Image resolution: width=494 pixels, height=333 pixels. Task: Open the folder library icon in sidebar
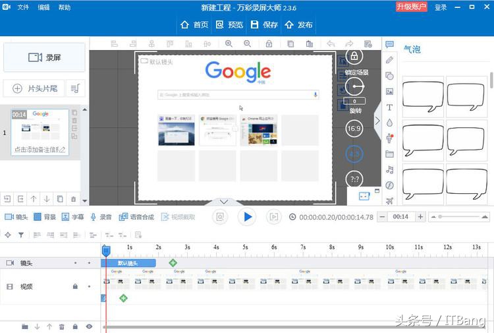pyautogui.click(x=389, y=154)
